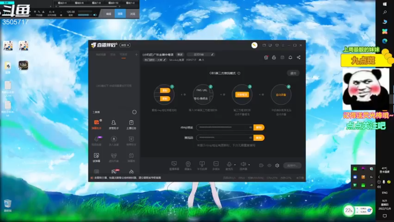Open settings gear in streaming app bottom bar

pos(277,165)
